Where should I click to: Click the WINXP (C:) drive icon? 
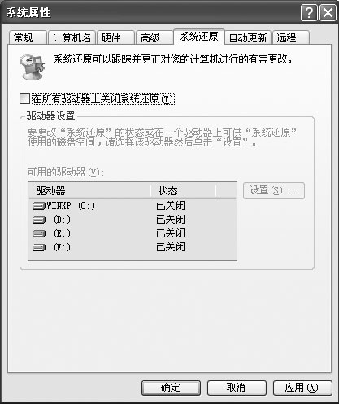[x=39, y=206]
